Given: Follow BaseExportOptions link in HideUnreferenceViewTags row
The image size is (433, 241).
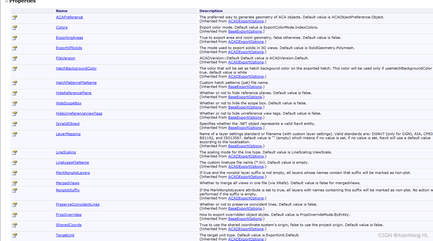Looking at the screenshot, I should click(245, 117).
